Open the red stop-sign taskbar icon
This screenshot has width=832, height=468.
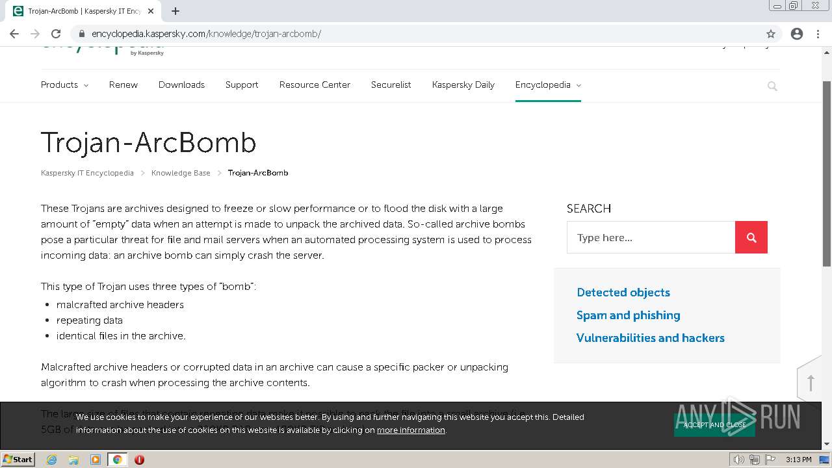pos(139,460)
